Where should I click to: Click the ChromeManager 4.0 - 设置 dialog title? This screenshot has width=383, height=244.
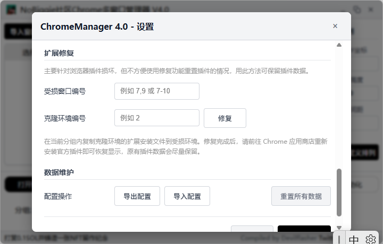tap(97, 27)
